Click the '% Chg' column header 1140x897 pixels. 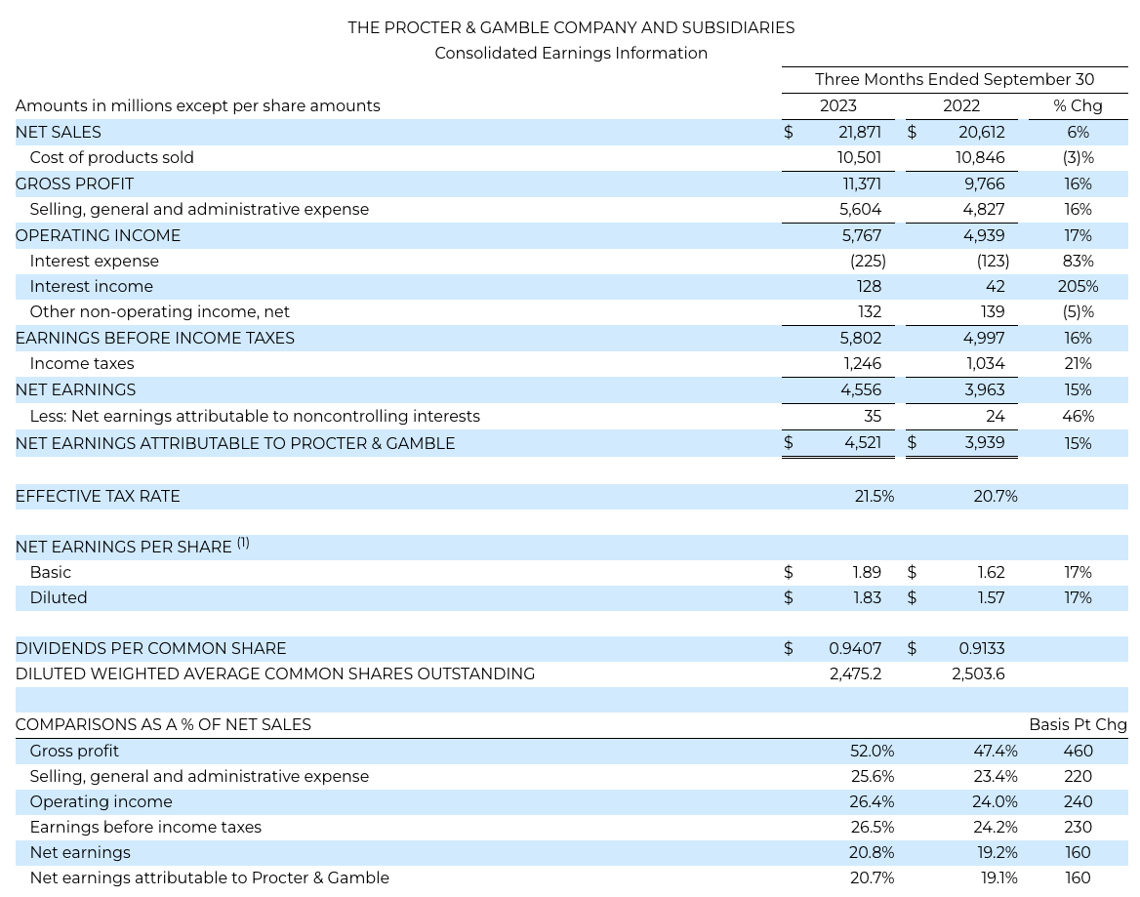(1078, 105)
